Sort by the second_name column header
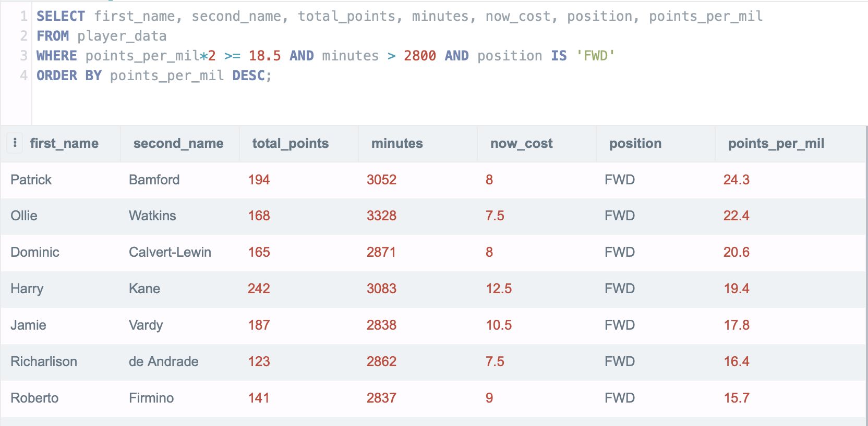This screenshot has width=868, height=426. 178,143
